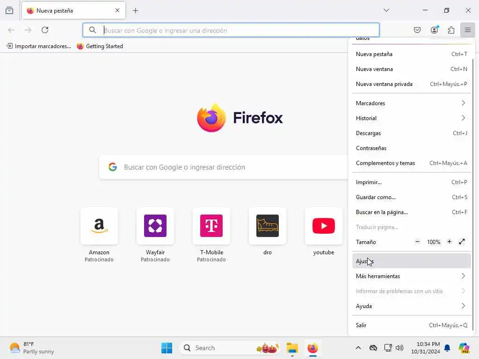This screenshot has width=479, height=359.
Task: Click the back arrow navigation button
Action: pos(11,30)
